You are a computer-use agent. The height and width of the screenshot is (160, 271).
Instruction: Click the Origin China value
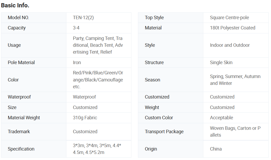(x=216, y=149)
